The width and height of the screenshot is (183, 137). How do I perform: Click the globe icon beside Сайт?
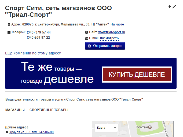[87, 32]
